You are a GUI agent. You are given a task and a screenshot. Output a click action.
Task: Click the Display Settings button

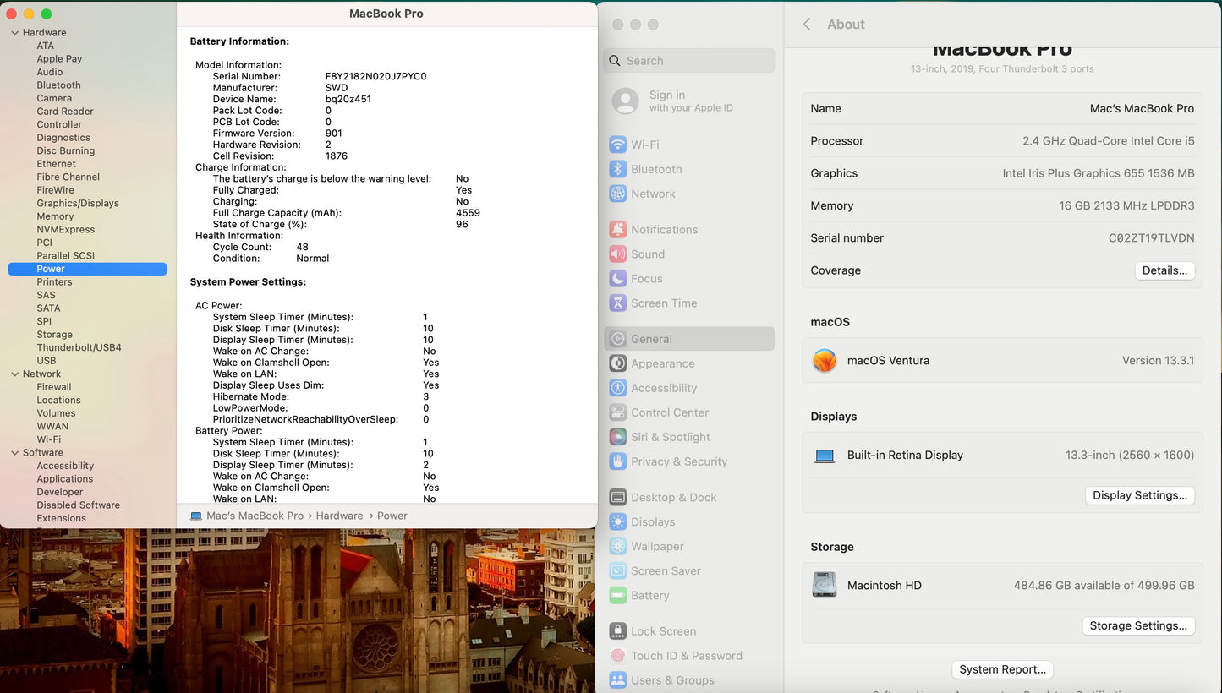tap(1139, 495)
